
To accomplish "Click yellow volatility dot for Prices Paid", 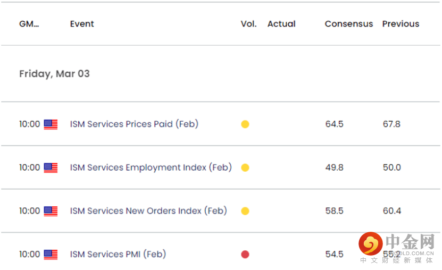I will tap(245, 124).
